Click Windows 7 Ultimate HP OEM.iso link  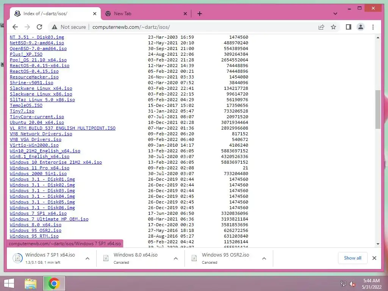tap(49, 219)
